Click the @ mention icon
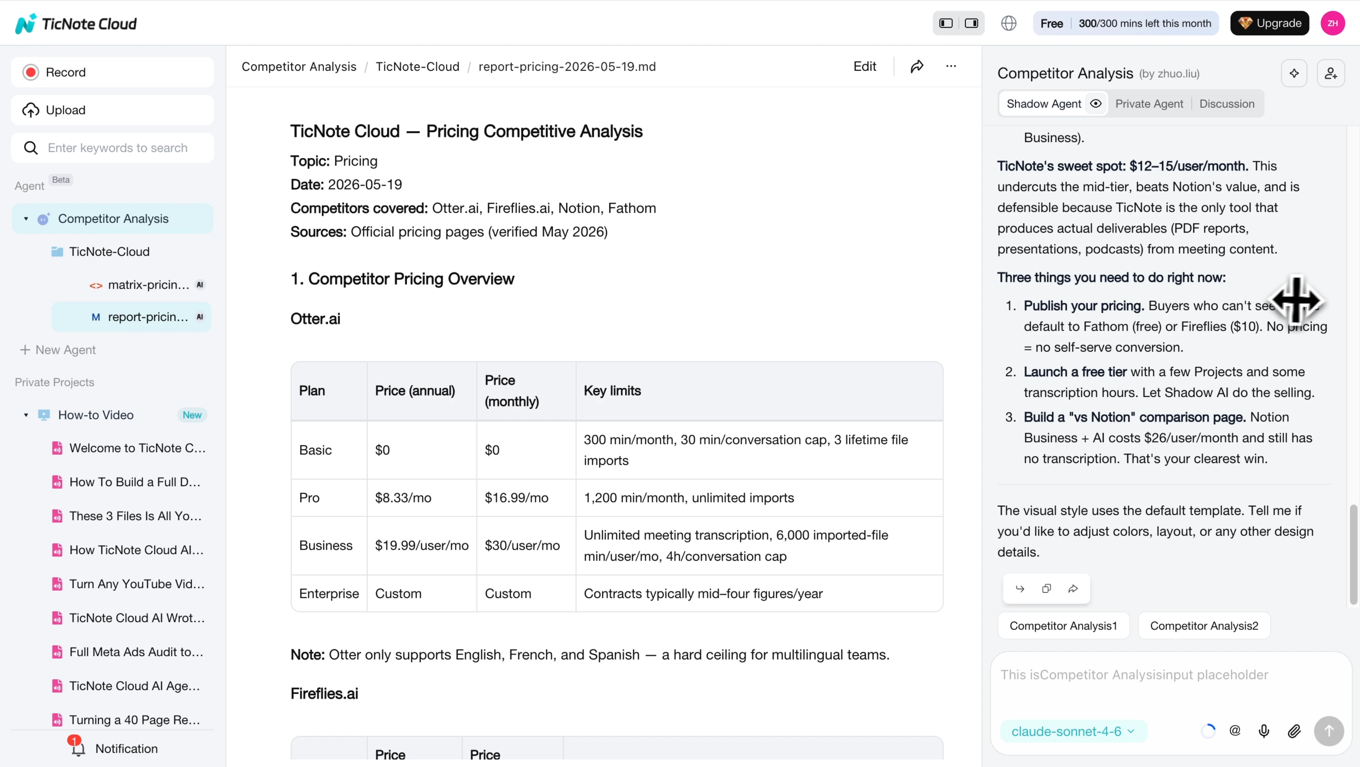1360x767 pixels. 1235,730
